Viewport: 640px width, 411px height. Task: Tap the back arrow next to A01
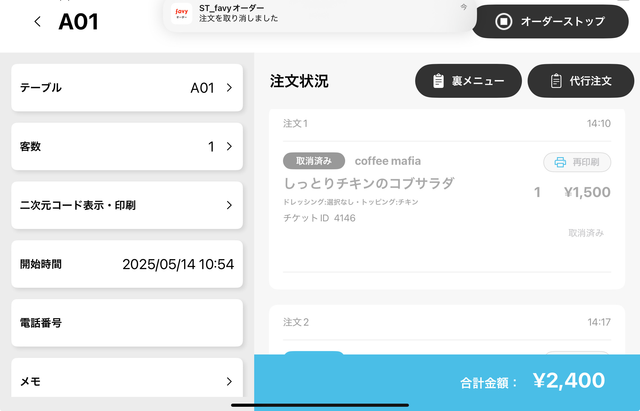click(x=38, y=21)
